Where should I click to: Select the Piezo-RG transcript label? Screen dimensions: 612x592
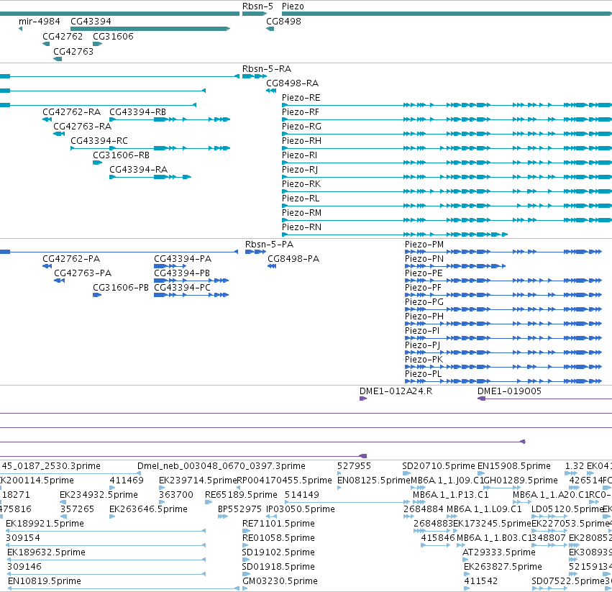302,127
